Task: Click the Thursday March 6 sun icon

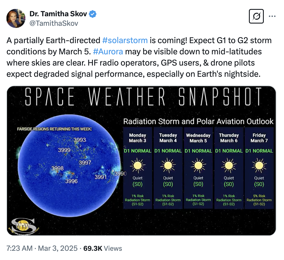Action: tap(229, 166)
